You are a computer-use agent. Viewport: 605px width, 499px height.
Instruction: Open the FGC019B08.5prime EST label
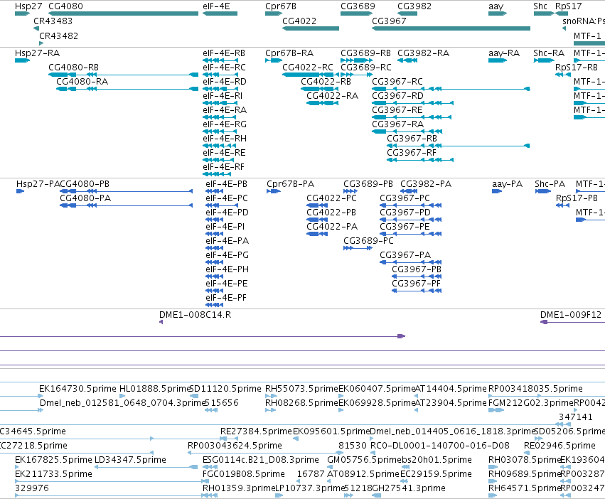click(243, 473)
